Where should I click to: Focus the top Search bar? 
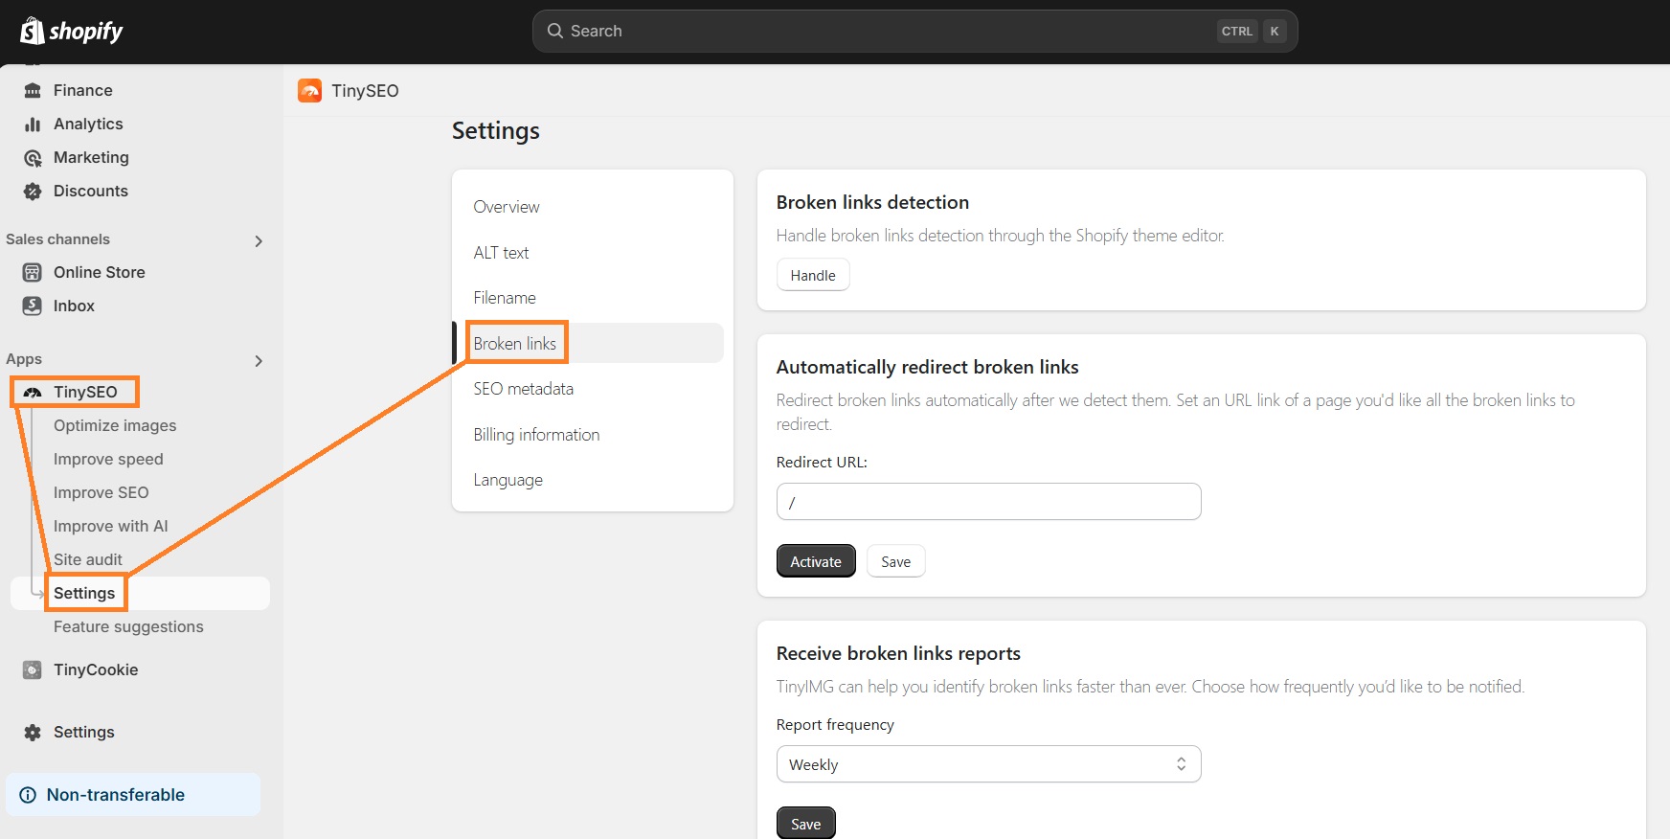(x=891, y=32)
